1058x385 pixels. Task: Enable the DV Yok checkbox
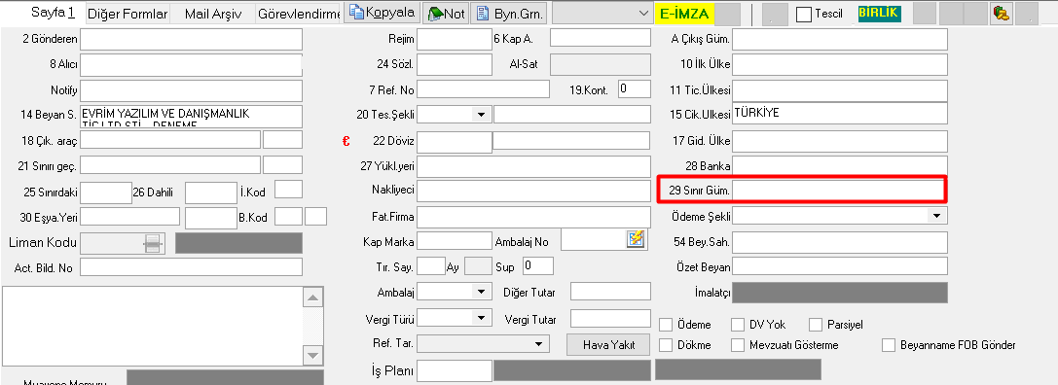738,325
